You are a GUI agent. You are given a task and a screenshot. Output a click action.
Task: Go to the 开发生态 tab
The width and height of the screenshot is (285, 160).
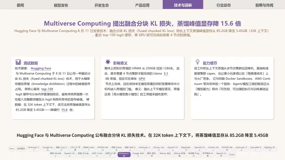click(x=102, y=5)
